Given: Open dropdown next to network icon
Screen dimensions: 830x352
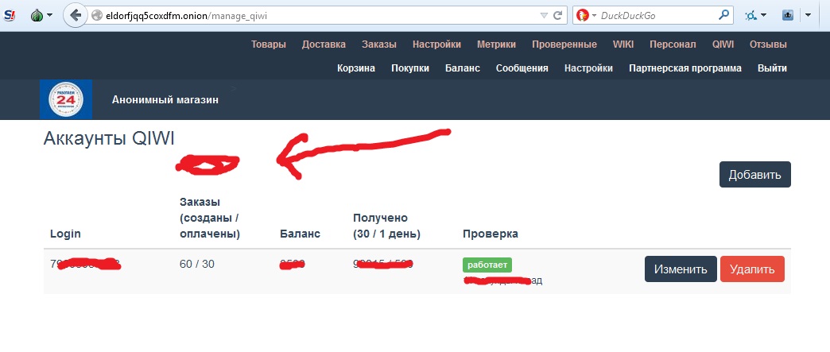Looking at the screenshot, I should [x=763, y=16].
